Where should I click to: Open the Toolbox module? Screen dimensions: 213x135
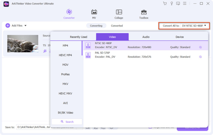[144, 14]
